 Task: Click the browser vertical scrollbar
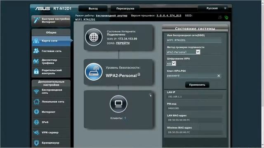click(x=262, y=74)
